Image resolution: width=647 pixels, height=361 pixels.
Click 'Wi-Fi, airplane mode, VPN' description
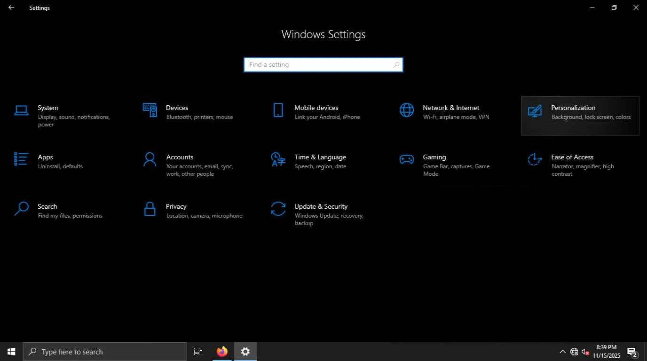pos(456,117)
